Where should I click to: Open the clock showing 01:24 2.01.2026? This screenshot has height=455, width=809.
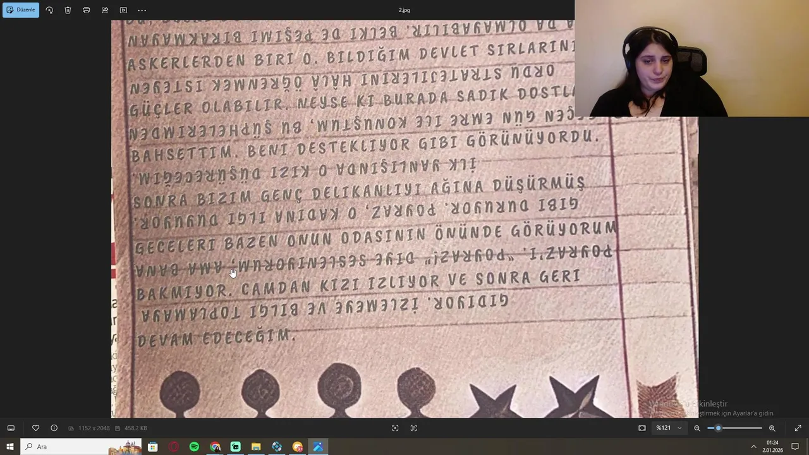click(x=772, y=447)
